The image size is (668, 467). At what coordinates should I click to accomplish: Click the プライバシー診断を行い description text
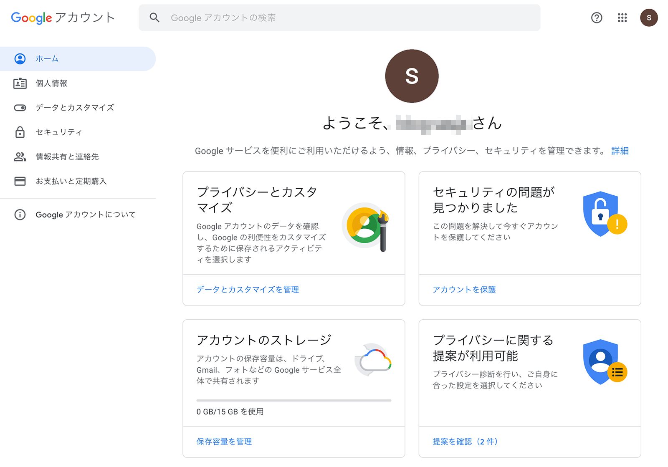495,380
